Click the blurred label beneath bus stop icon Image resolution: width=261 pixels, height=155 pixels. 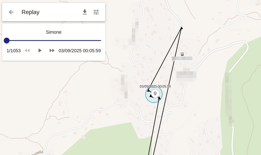click(x=182, y=58)
